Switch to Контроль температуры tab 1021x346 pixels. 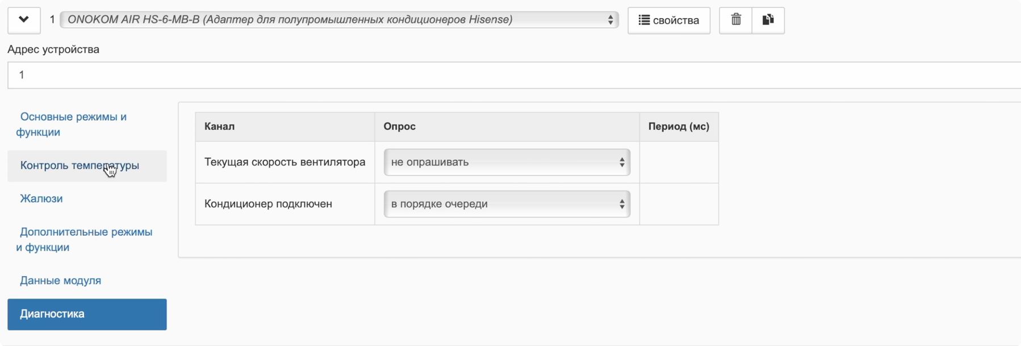87,166
